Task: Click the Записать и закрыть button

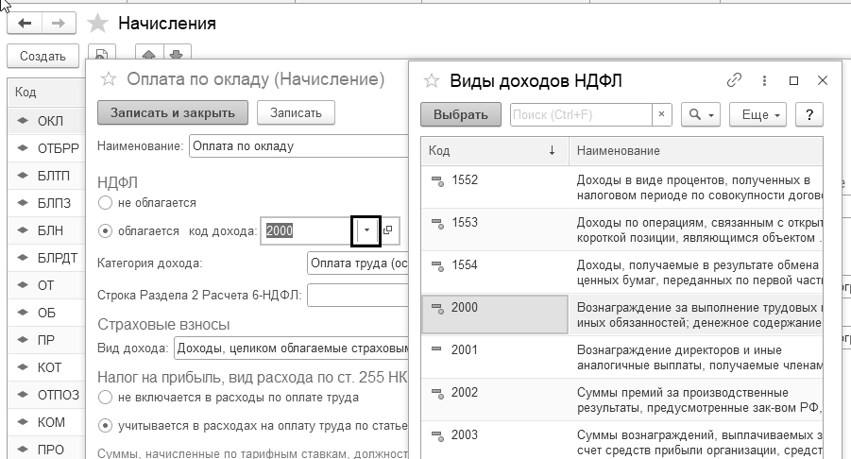Action: click(173, 112)
